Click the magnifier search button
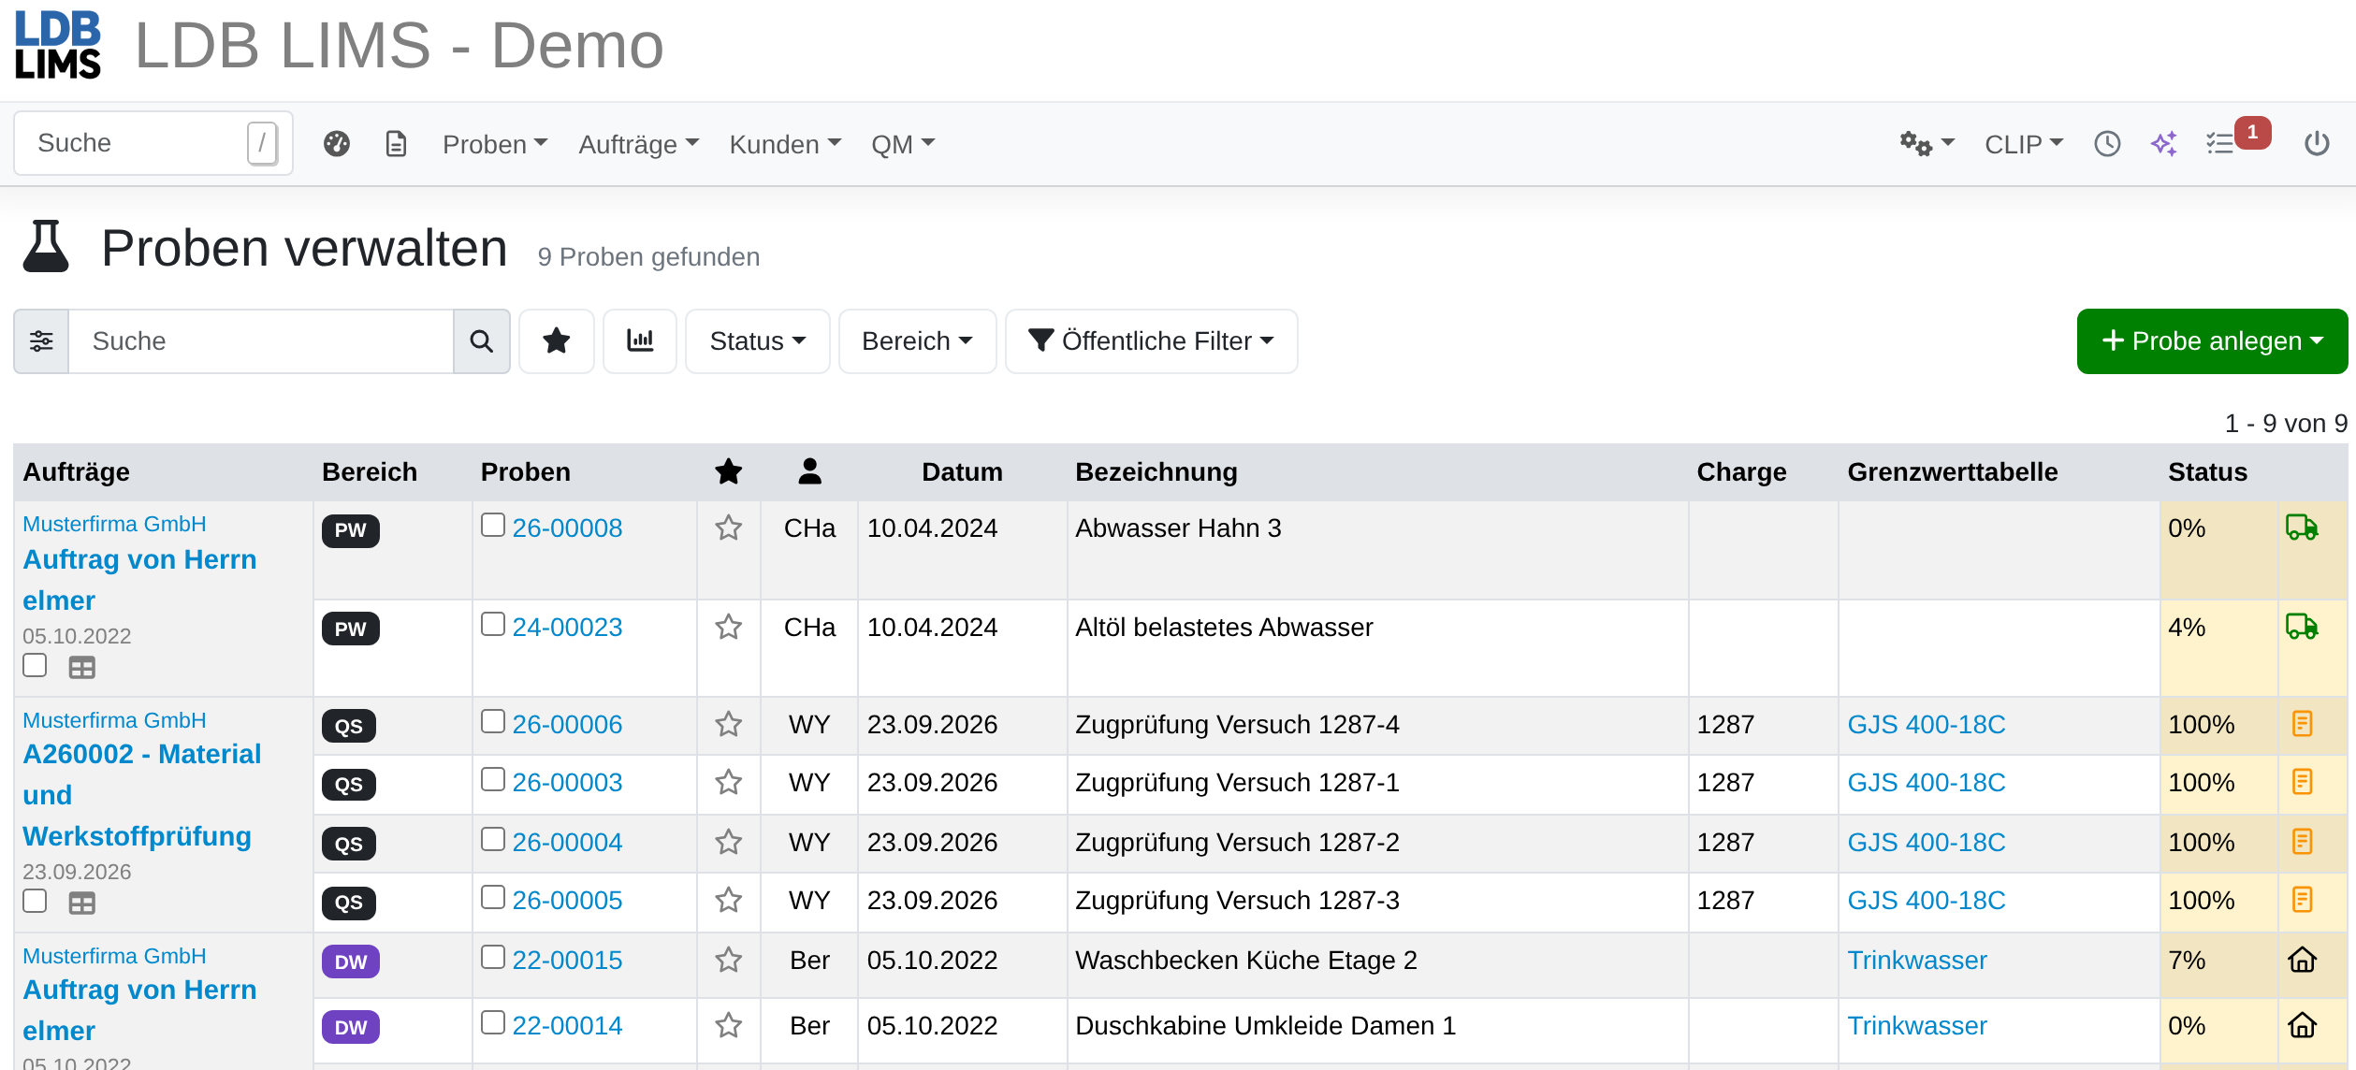Image resolution: width=2356 pixels, height=1070 pixels. (482, 341)
